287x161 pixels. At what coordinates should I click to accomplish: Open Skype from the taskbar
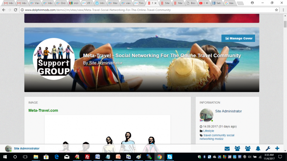(170, 157)
